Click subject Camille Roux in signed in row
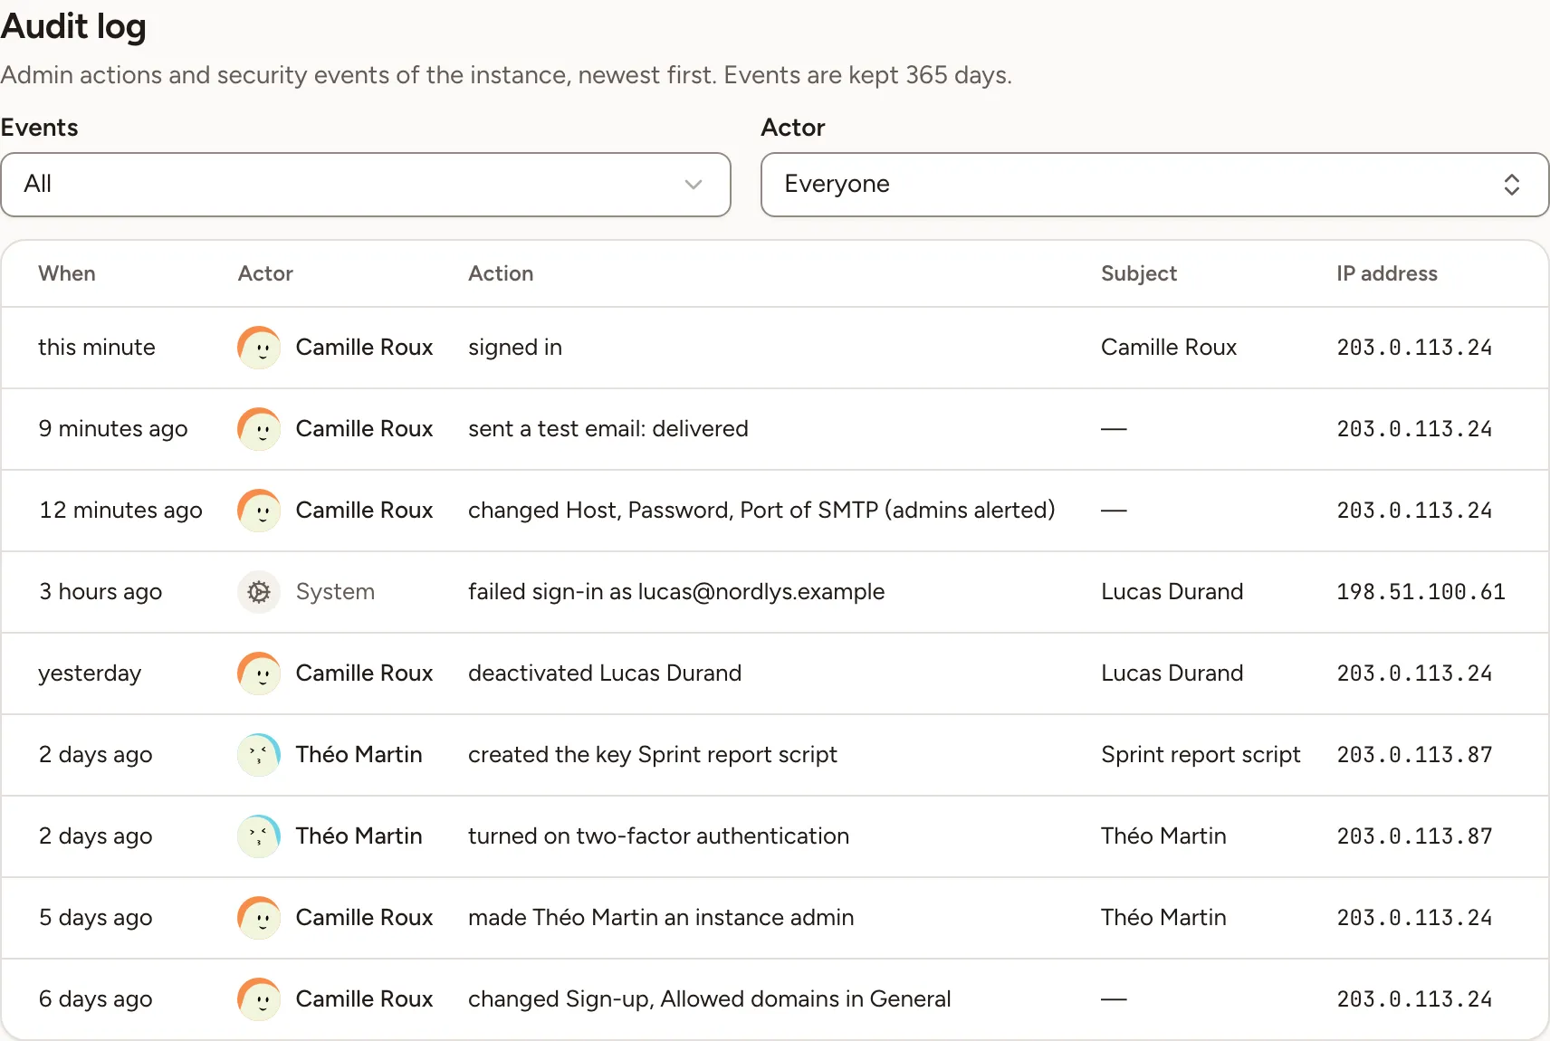 point(1169,348)
